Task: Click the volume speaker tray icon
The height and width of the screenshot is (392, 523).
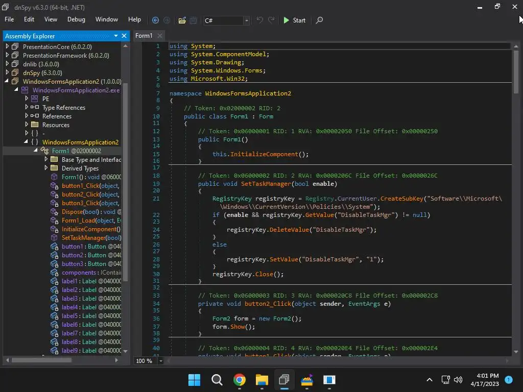Action: tap(458, 380)
